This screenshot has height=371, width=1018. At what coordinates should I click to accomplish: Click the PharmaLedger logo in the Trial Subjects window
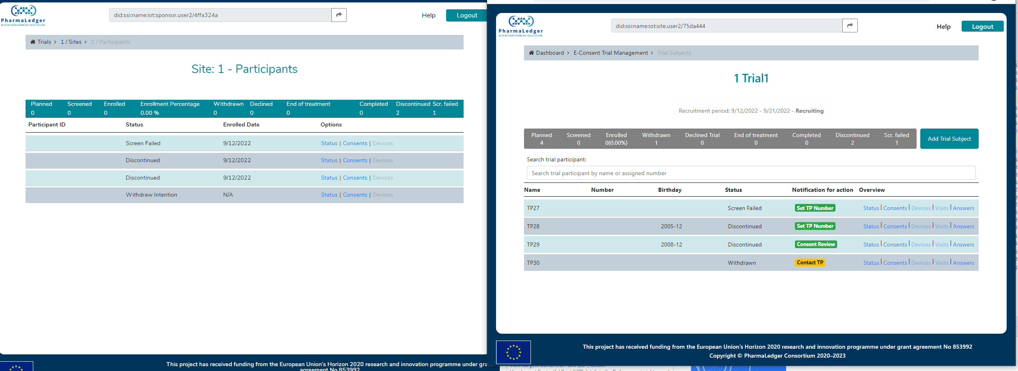pyautogui.click(x=521, y=26)
